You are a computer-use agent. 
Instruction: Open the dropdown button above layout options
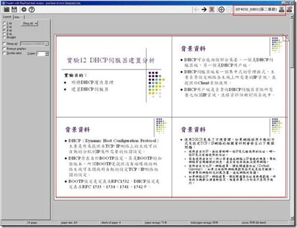pos(29,24)
